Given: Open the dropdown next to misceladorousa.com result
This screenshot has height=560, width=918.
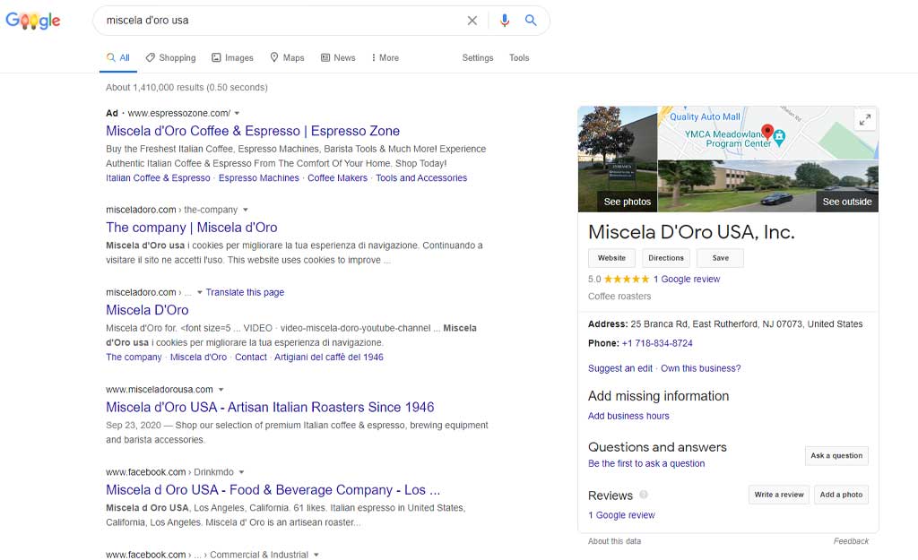Looking at the screenshot, I should click(x=221, y=389).
